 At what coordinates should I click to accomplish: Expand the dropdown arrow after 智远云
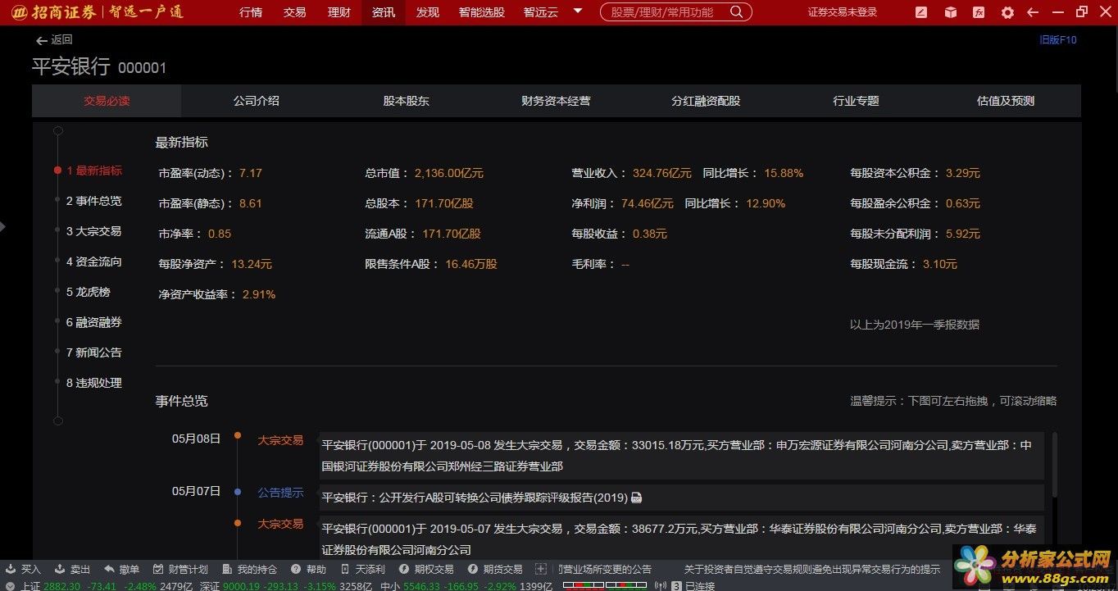(x=578, y=11)
